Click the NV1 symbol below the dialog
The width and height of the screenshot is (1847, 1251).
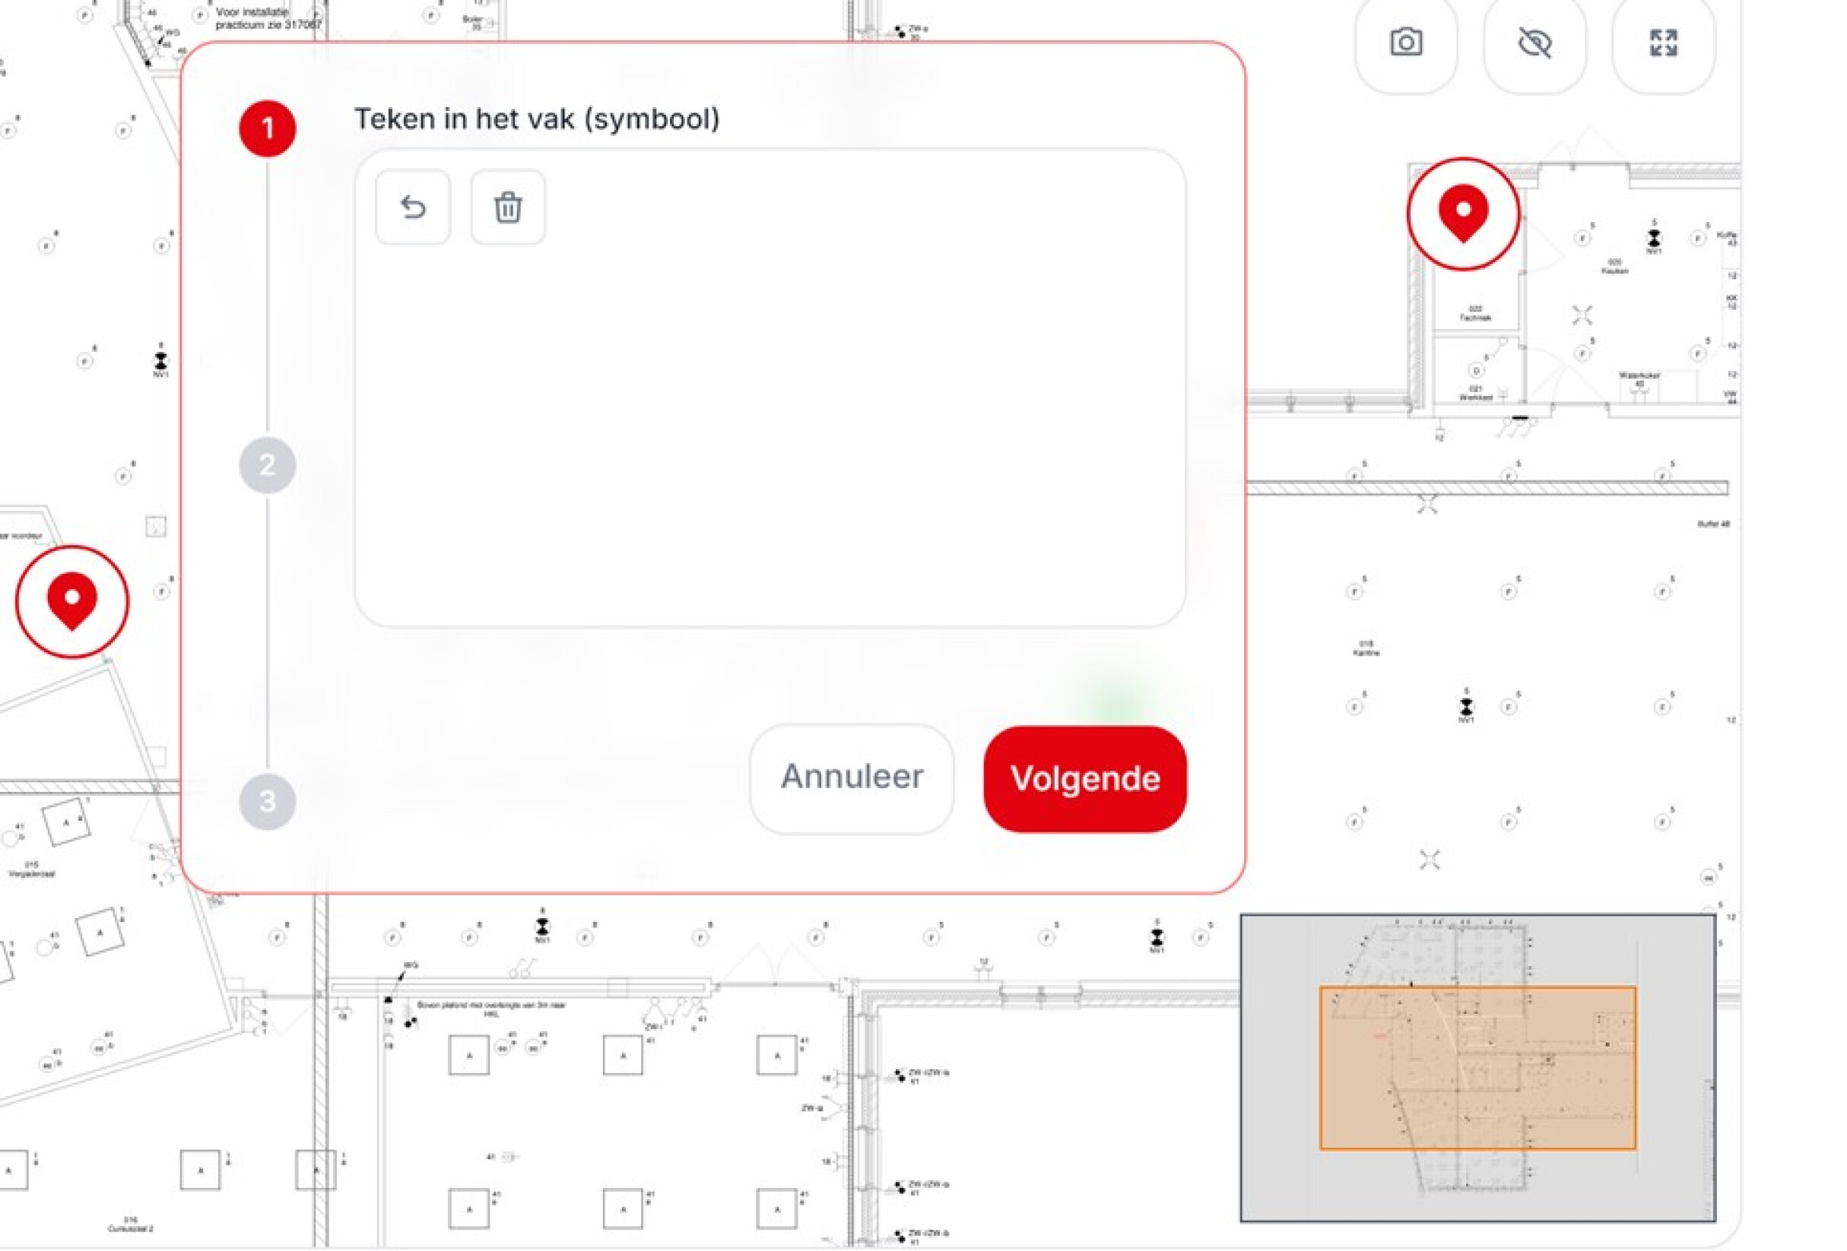pos(542,927)
